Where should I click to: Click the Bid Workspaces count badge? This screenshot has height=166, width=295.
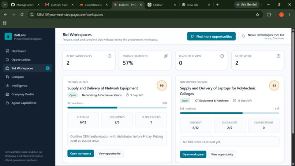coord(48,68)
